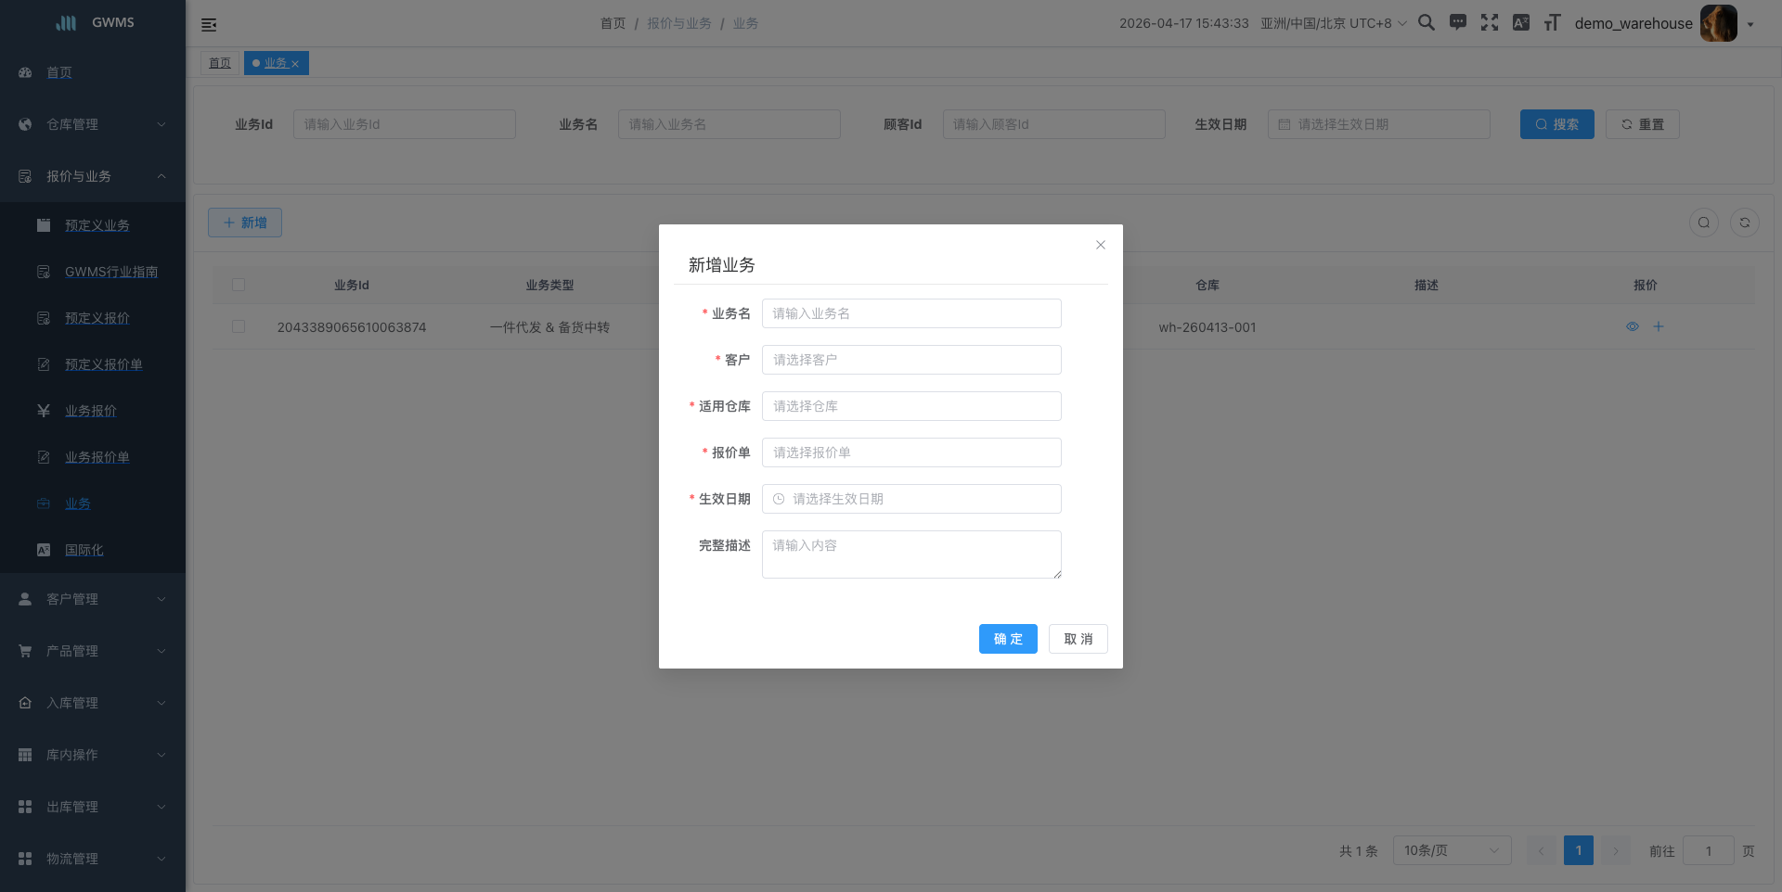Click the demo_warehouse user avatar

click(x=1719, y=23)
